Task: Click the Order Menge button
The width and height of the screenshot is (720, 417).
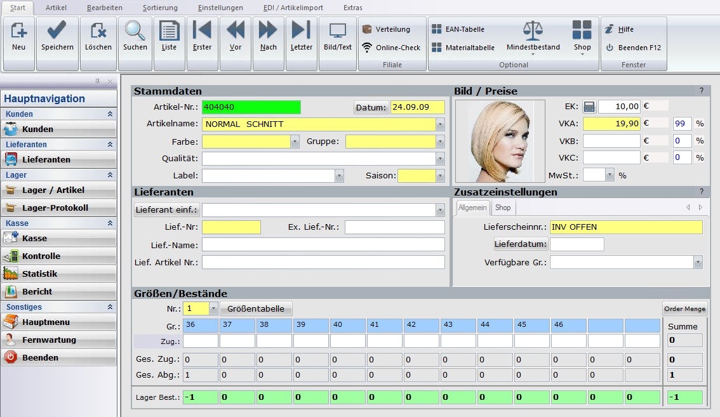Action: coord(684,308)
